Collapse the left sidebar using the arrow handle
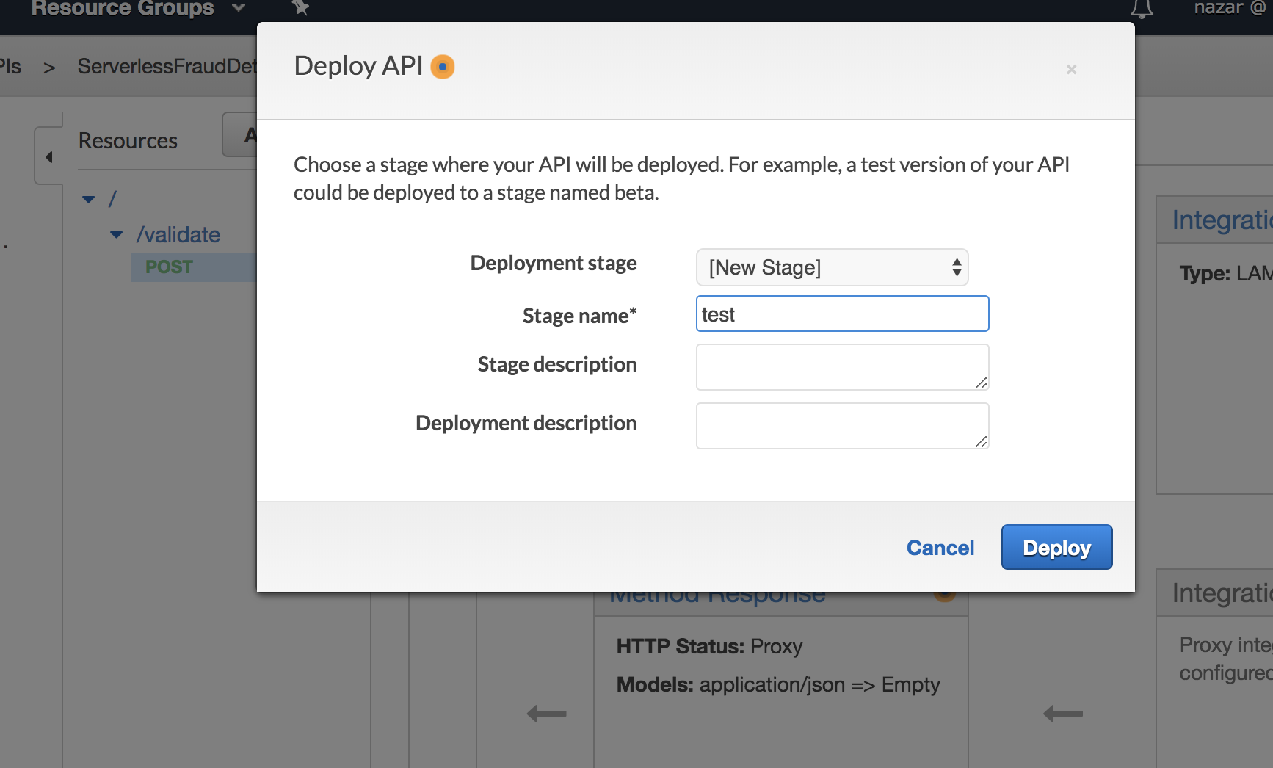 click(x=49, y=156)
